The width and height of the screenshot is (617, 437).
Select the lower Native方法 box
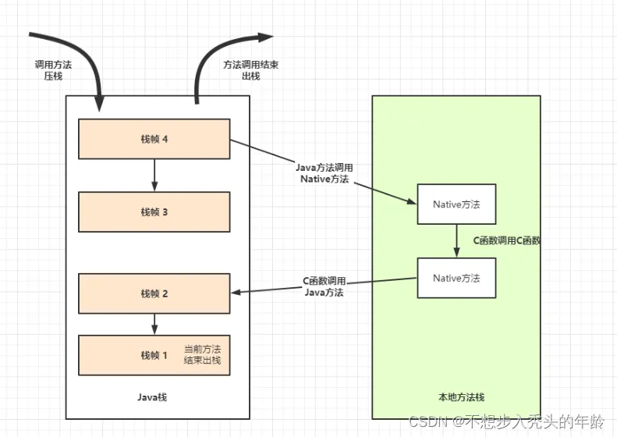coord(456,278)
